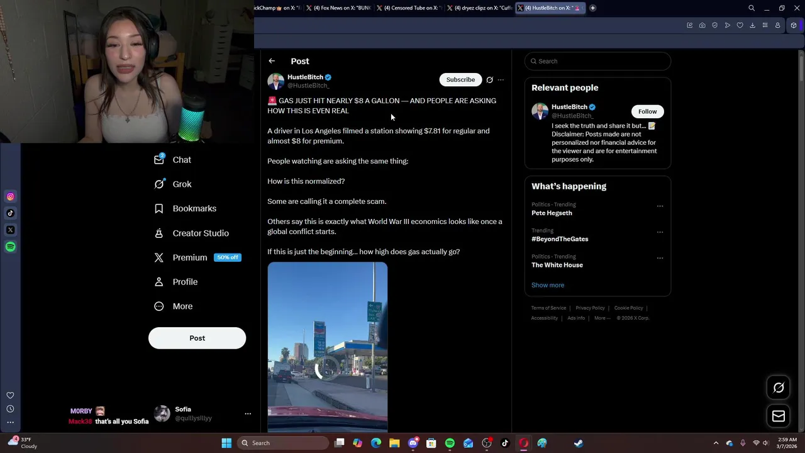Open HustleBitch avatar in post header
The width and height of the screenshot is (805, 453).
275,81
